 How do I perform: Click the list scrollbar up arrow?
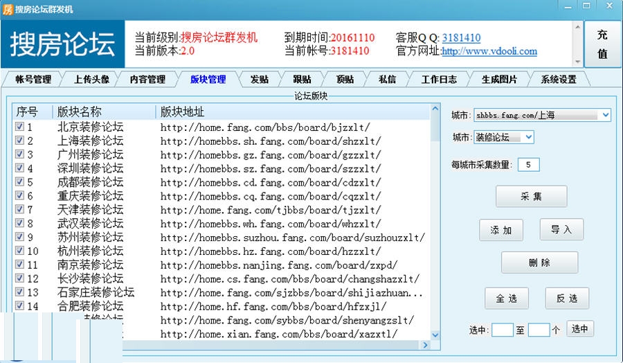coord(435,109)
